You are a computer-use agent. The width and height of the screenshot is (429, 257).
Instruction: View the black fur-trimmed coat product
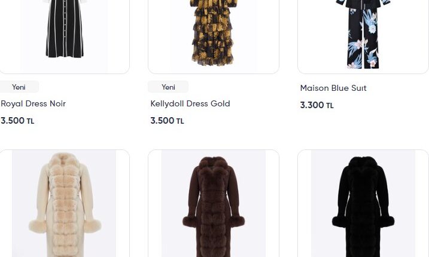(363, 203)
